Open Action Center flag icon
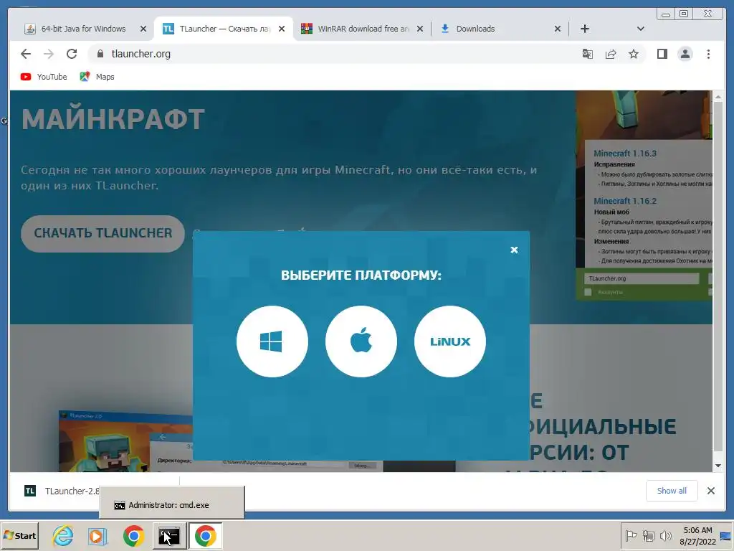Viewport: 734px width, 551px height. click(631, 535)
